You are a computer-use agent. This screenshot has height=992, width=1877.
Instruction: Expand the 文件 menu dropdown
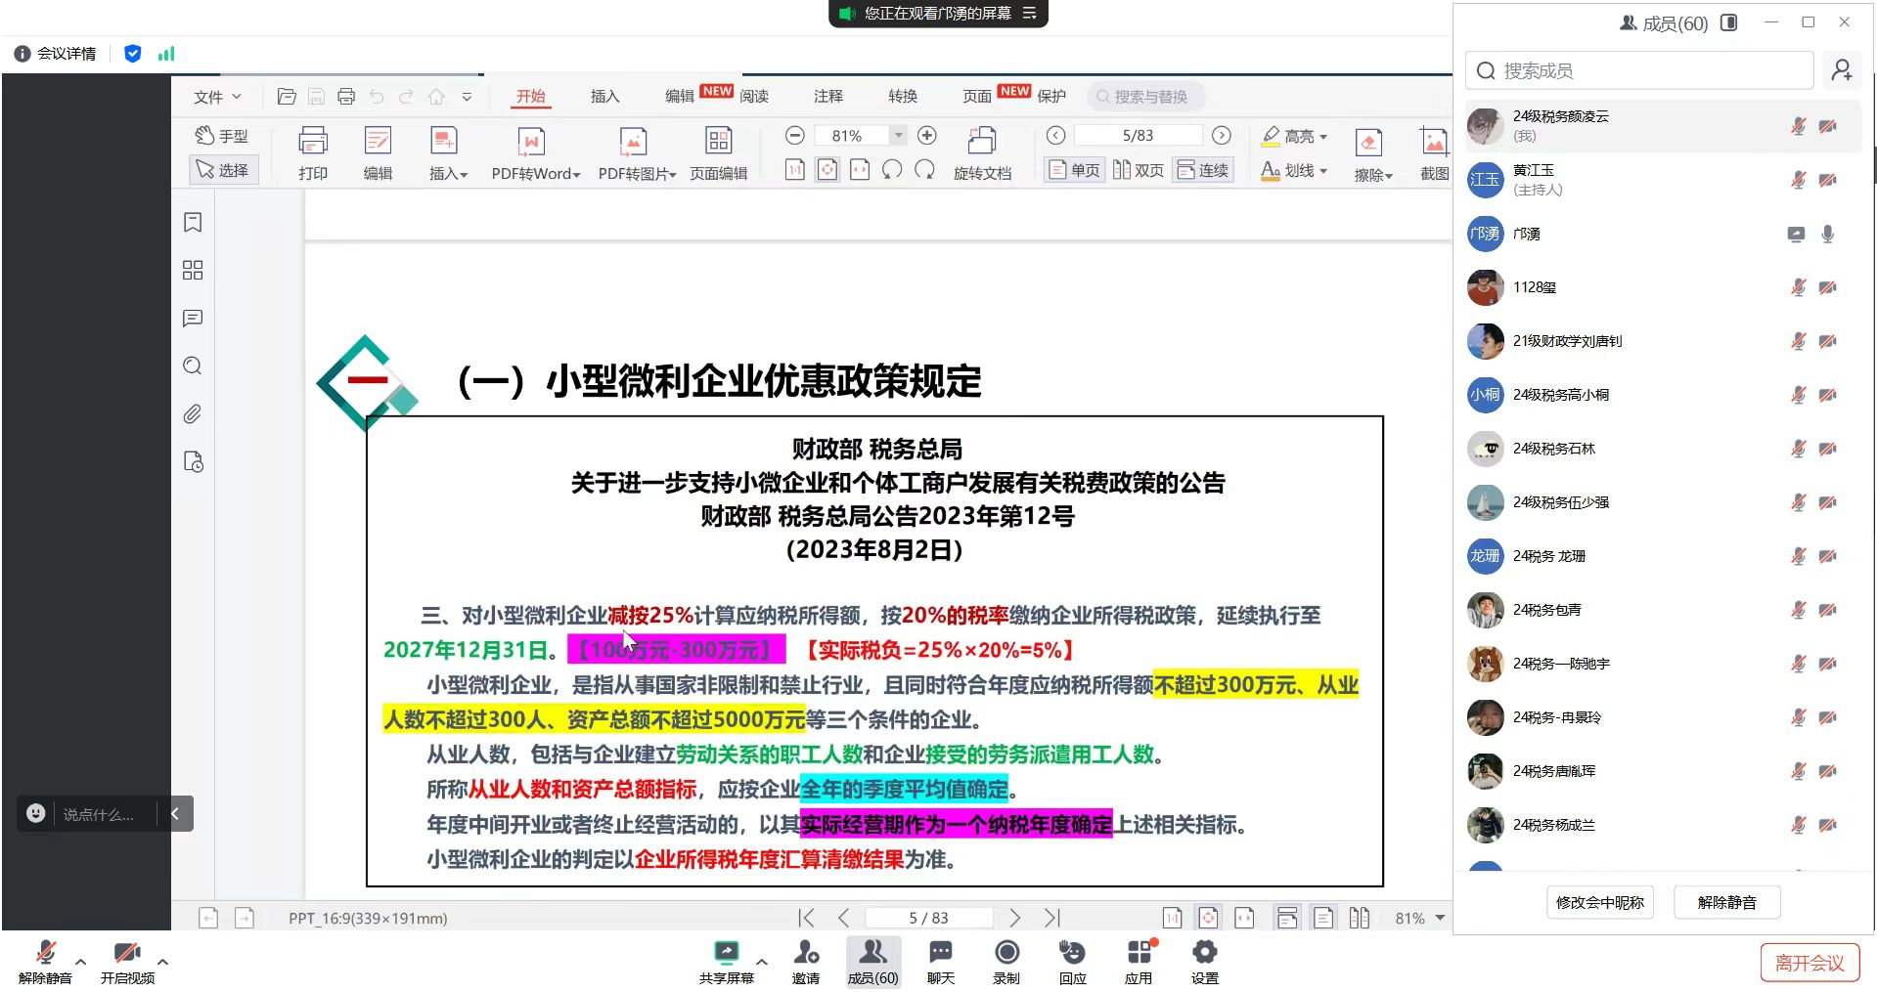[x=217, y=97]
